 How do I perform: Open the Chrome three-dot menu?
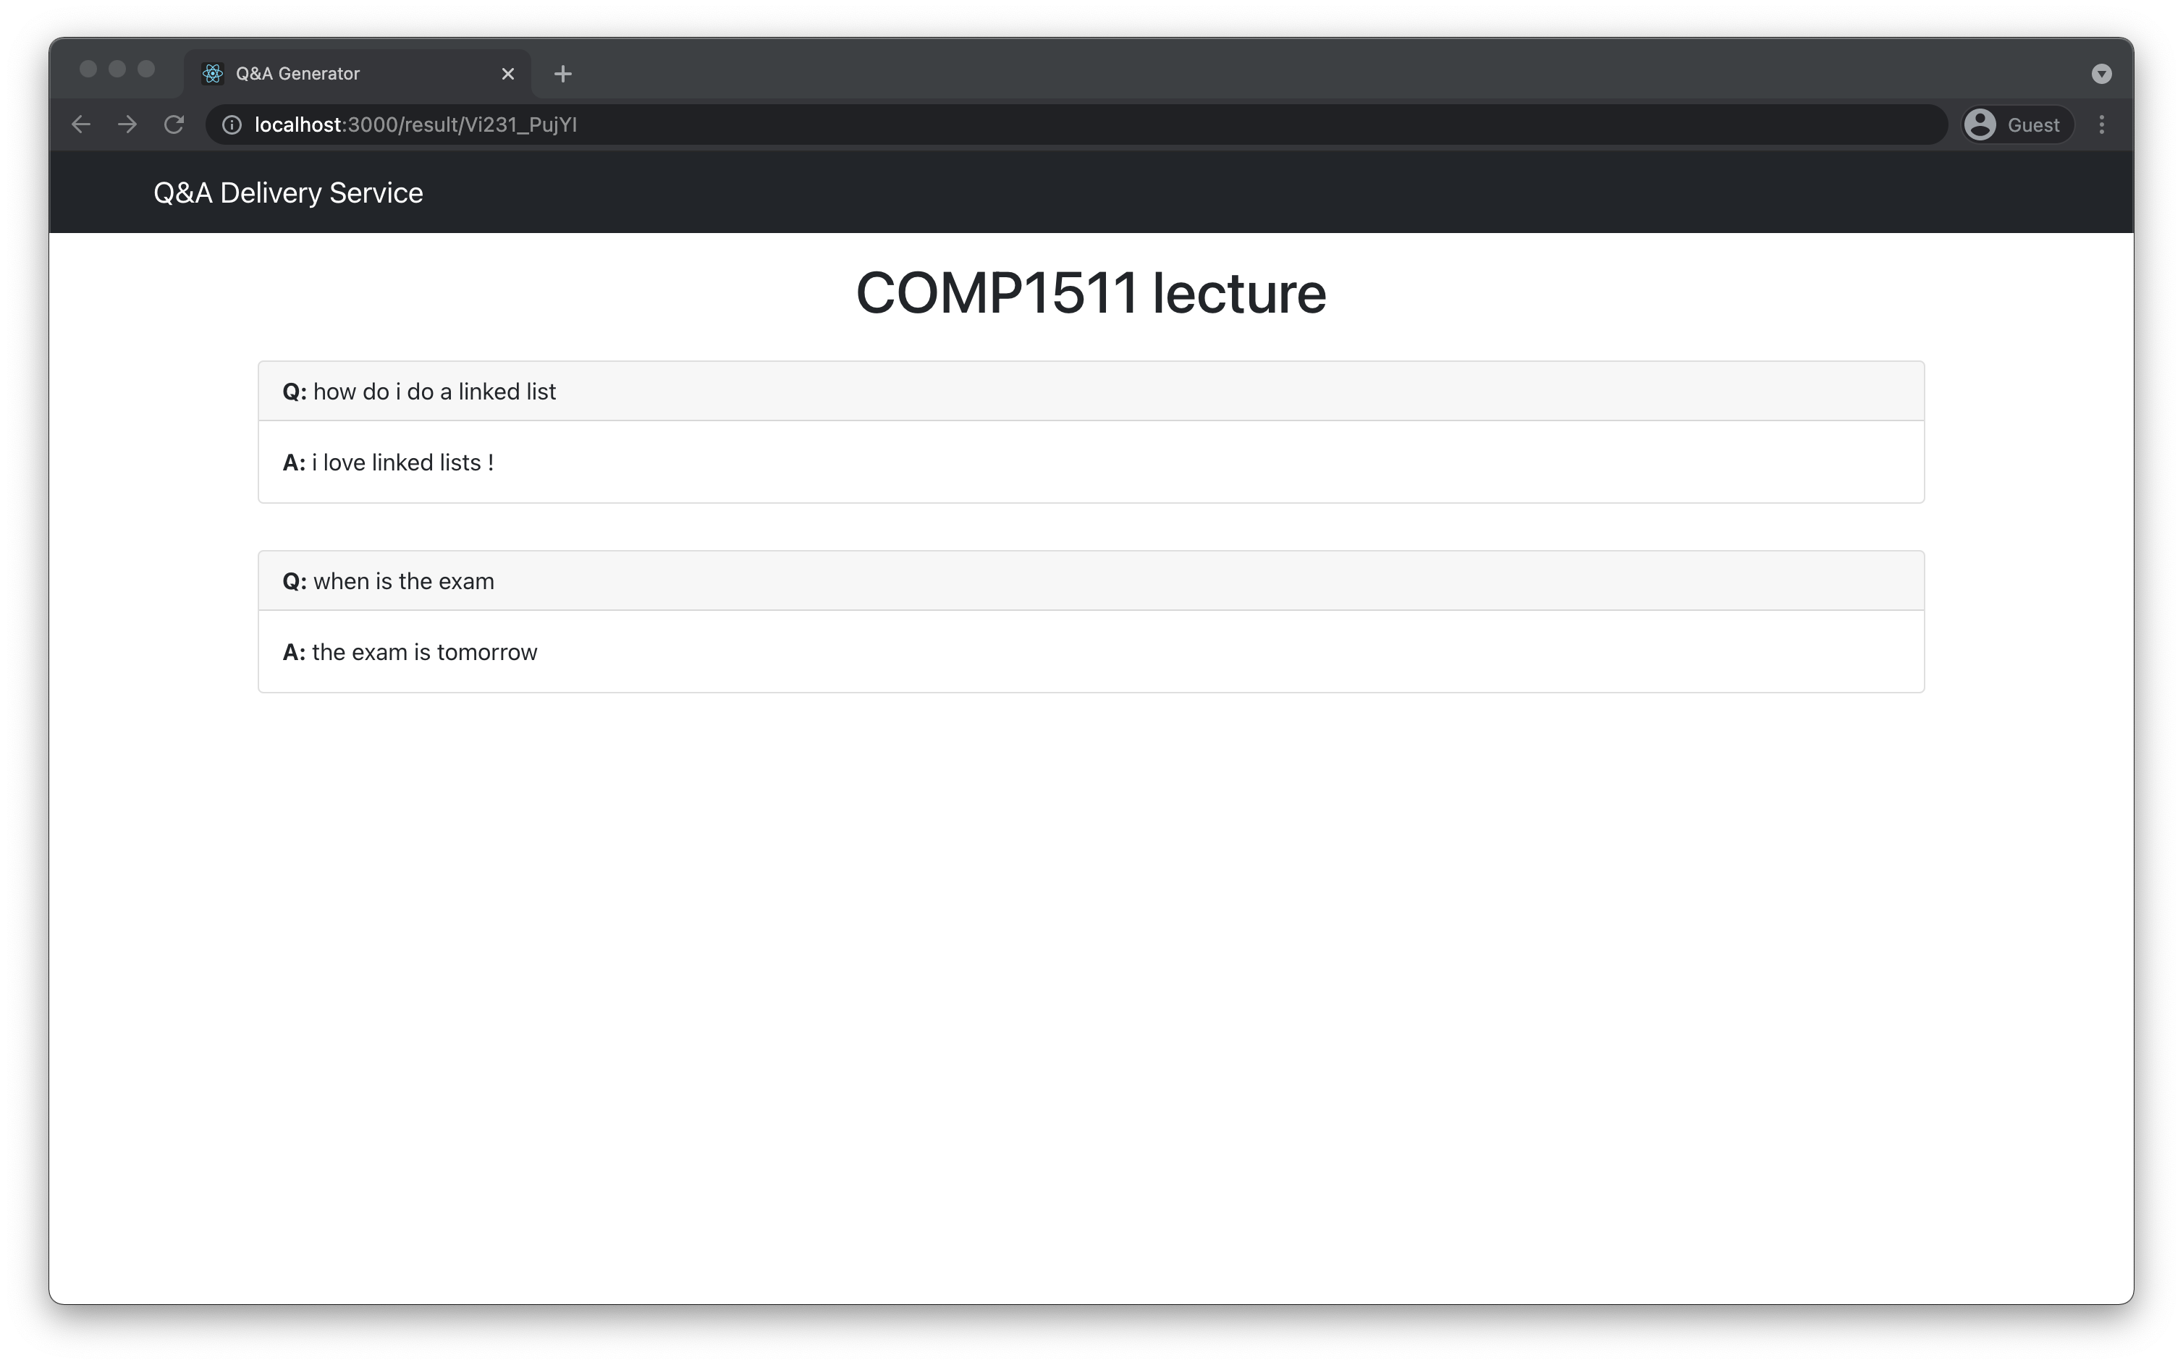coord(2100,124)
